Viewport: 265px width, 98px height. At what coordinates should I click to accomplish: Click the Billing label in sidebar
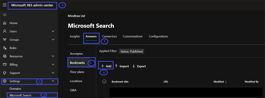coord(13,65)
